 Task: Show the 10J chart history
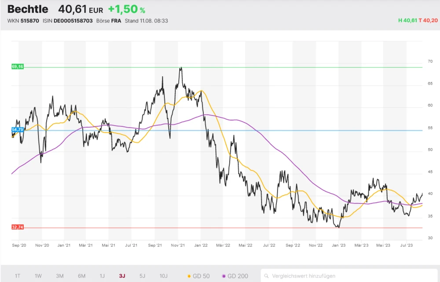pyautogui.click(x=163, y=276)
